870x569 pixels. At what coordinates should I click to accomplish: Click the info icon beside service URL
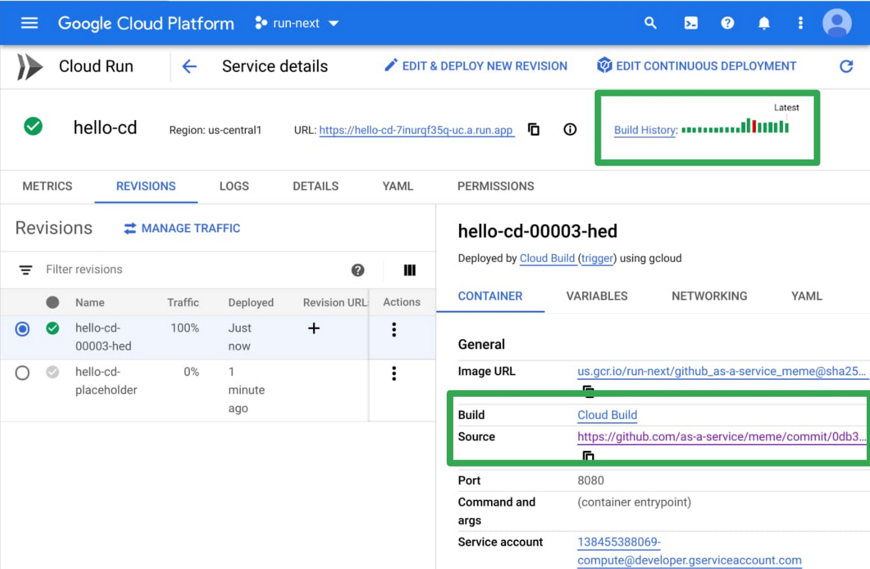click(x=570, y=129)
